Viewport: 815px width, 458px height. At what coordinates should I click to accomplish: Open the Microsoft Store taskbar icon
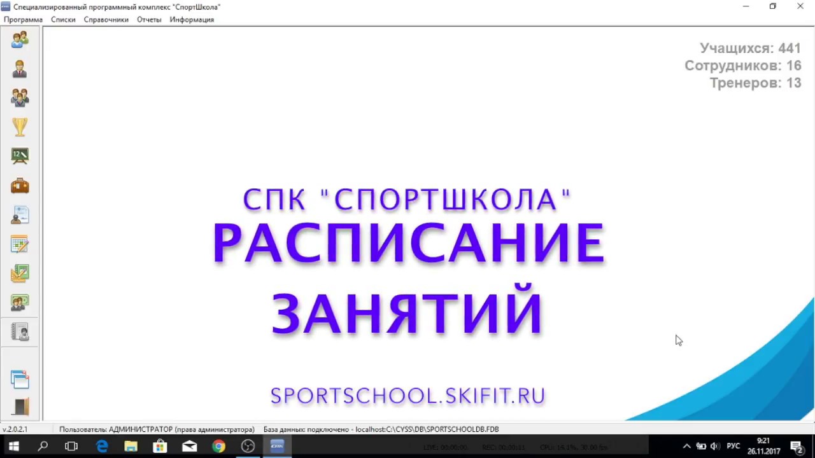(160, 447)
